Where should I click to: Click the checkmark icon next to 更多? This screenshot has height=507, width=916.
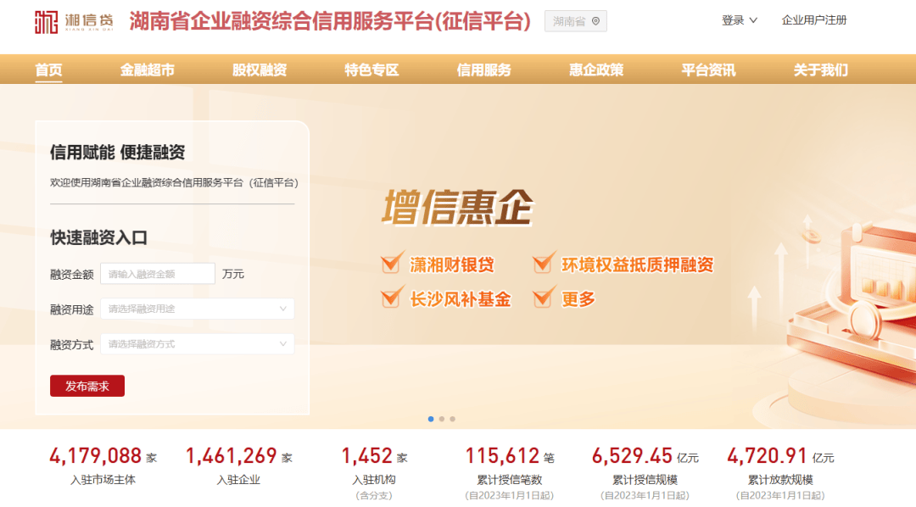coord(544,298)
